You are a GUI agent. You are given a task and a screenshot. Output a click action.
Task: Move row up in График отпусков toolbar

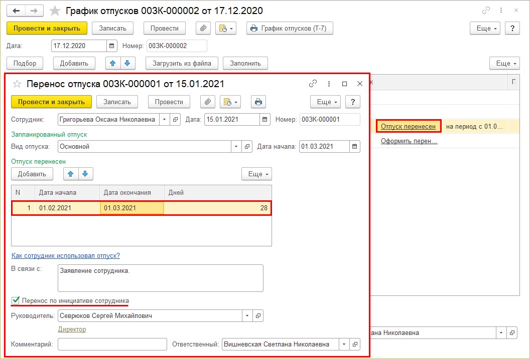pos(113,63)
